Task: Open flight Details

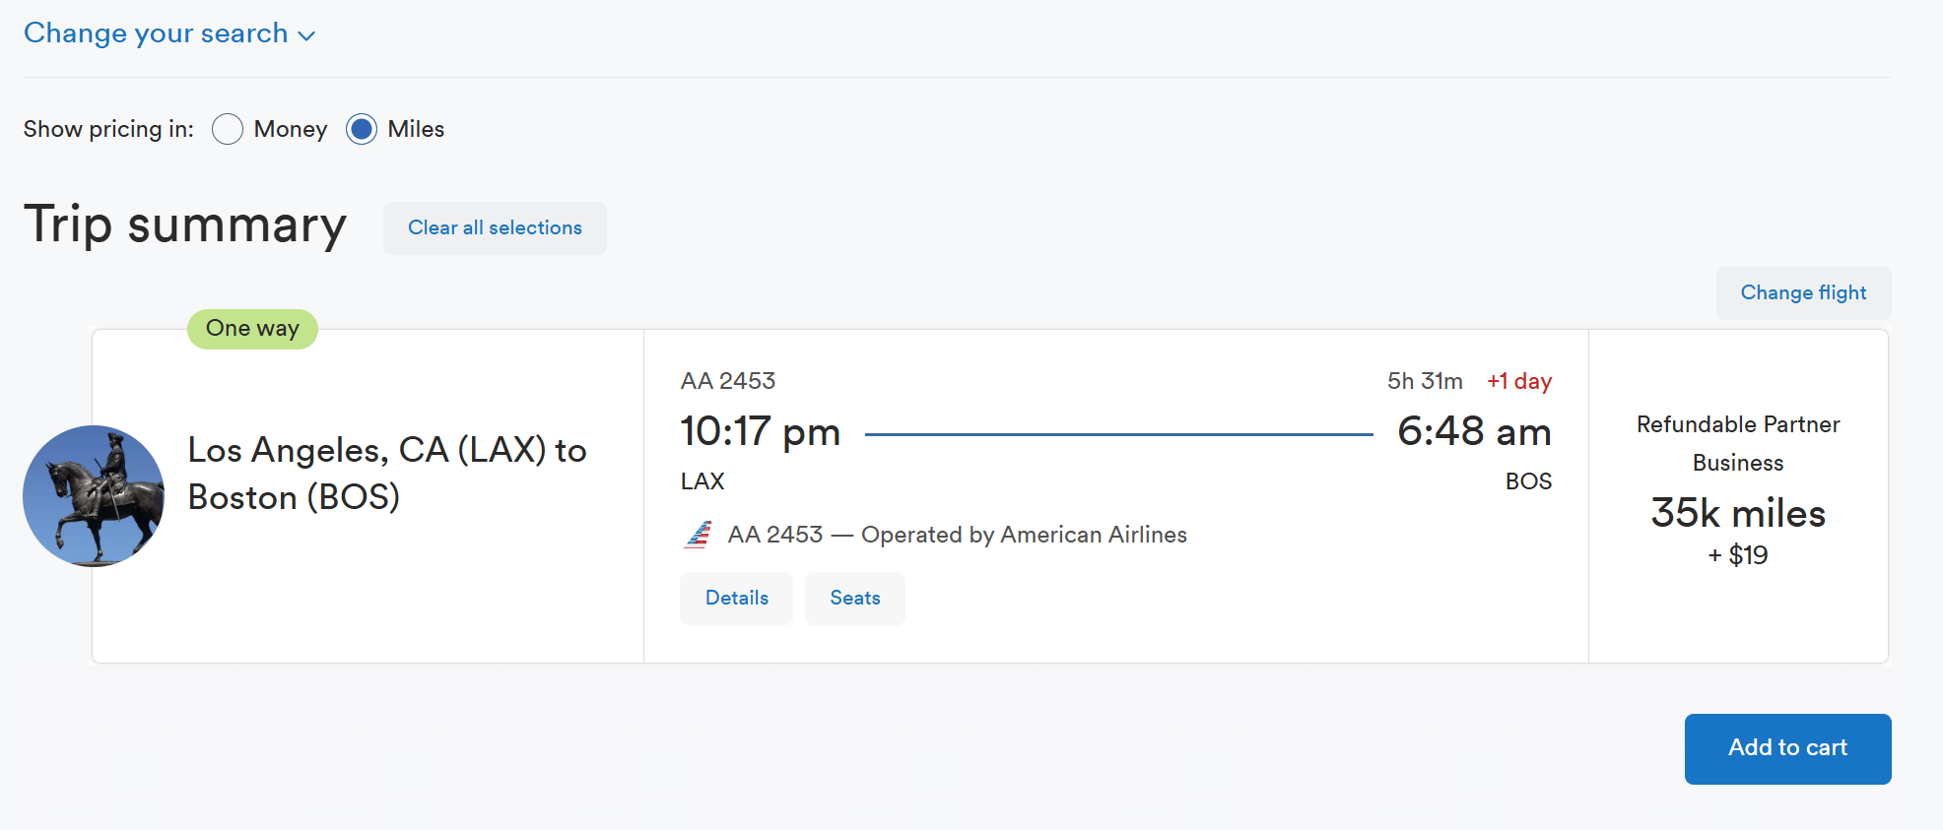Action: coord(736,599)
